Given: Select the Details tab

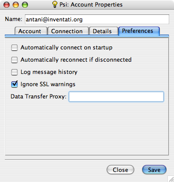Looking at the screenshot, I should pyautogui.click(x=103, y=31).
